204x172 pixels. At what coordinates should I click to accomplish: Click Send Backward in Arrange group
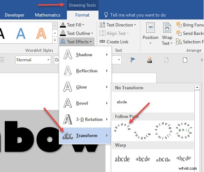(x=190, y=33)
